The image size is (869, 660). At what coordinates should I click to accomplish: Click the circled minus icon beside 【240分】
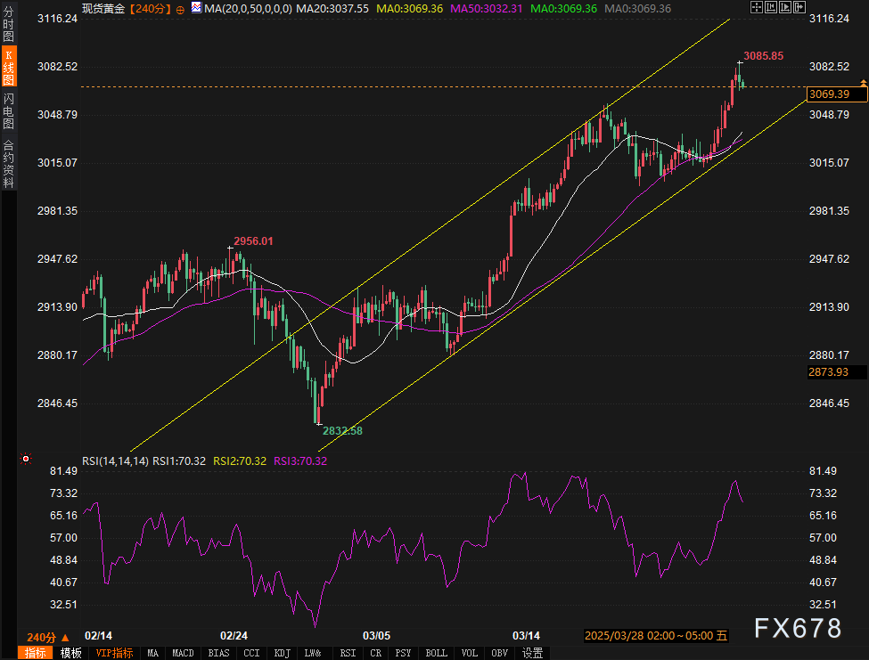[181, 9]
